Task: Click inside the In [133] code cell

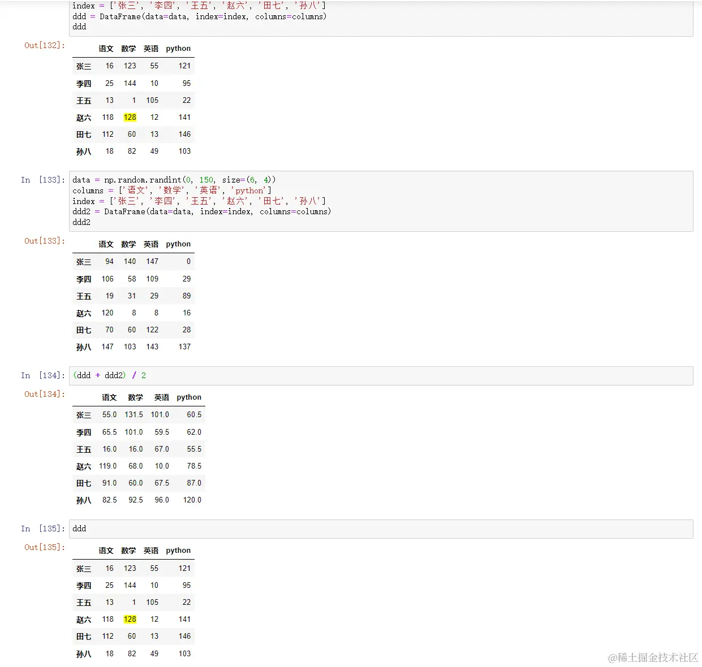Action: [x=381, y=201]
